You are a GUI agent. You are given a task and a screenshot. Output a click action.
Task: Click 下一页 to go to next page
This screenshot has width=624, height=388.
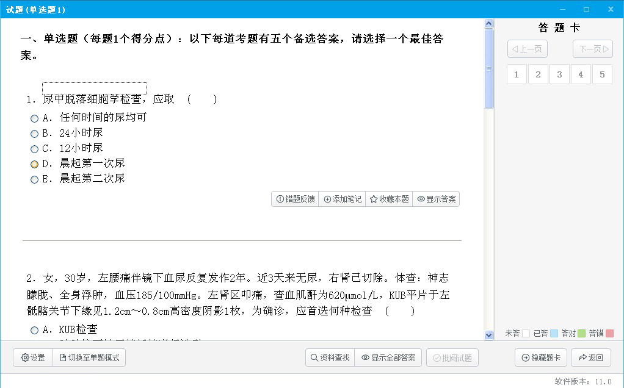tap(592, 49)
